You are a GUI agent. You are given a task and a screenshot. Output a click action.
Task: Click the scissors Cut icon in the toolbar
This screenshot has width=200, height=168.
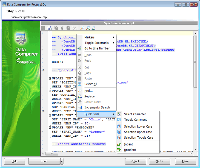[x=62, y=28]
